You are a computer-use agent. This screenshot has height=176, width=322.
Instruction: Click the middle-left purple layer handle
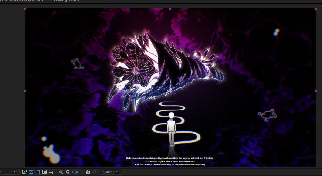[x=25, y=90]
